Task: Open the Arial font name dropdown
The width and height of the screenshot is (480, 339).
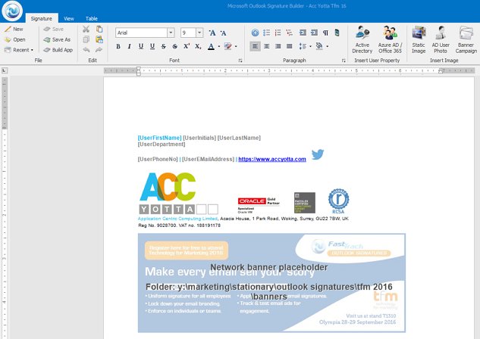Action: (x=171, y=33)
